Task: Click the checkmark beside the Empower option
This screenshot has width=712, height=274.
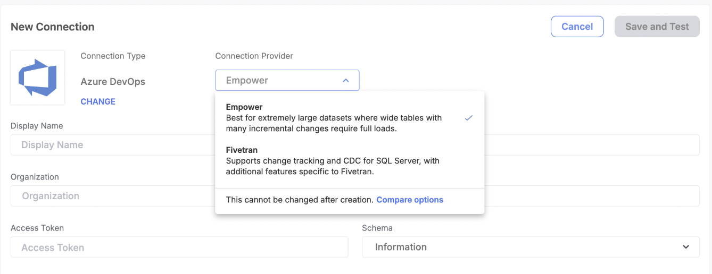Action: (468, 118)
